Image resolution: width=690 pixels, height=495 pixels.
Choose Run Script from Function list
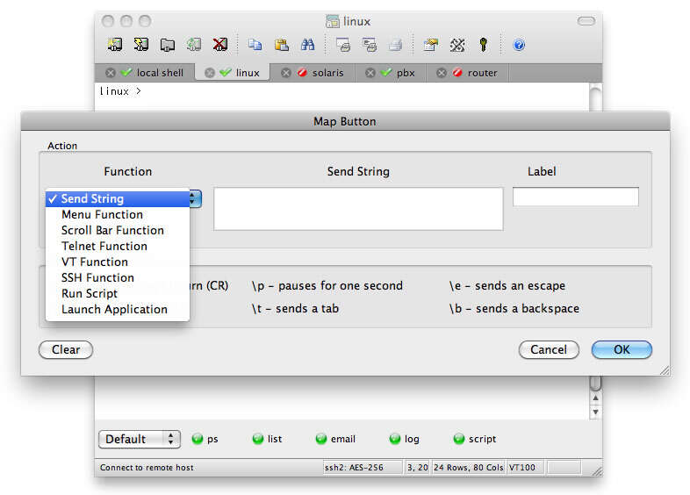point(90,293)
